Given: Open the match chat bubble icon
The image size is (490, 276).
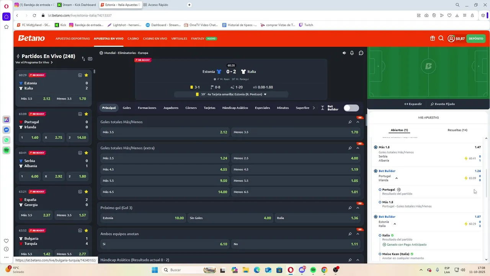Looking at the screenshot, I should point(361,53).
